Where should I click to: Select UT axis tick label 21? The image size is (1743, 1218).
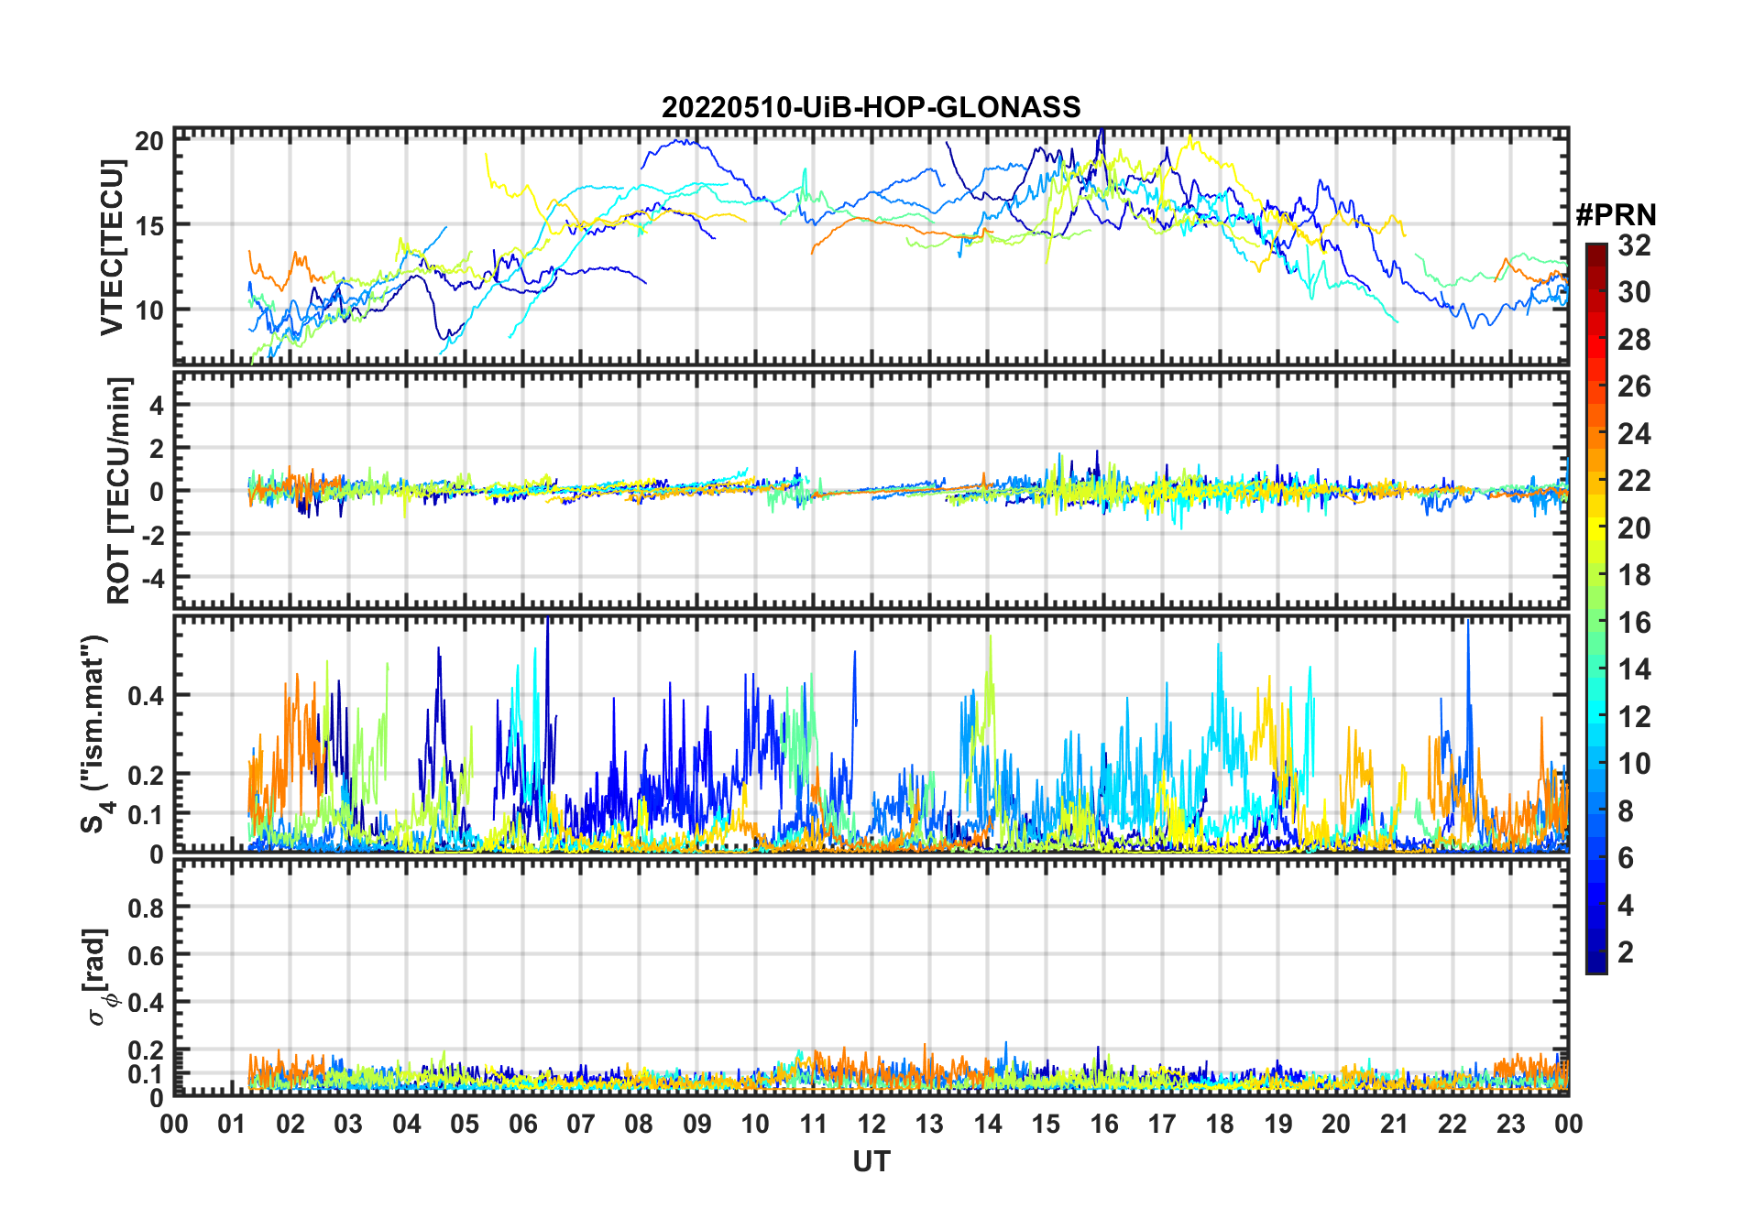point(1395,1124)
